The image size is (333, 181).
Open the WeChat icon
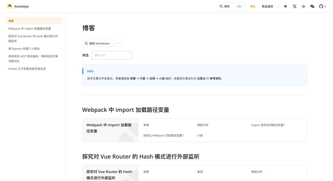(x=312, y=6)
